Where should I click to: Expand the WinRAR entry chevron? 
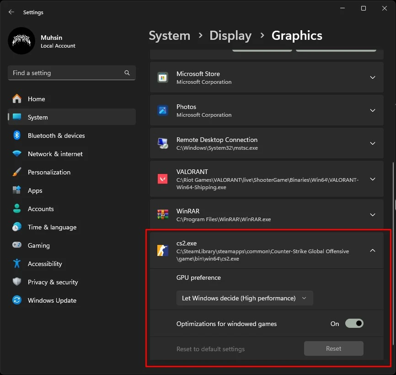click(x=373, y=215)
